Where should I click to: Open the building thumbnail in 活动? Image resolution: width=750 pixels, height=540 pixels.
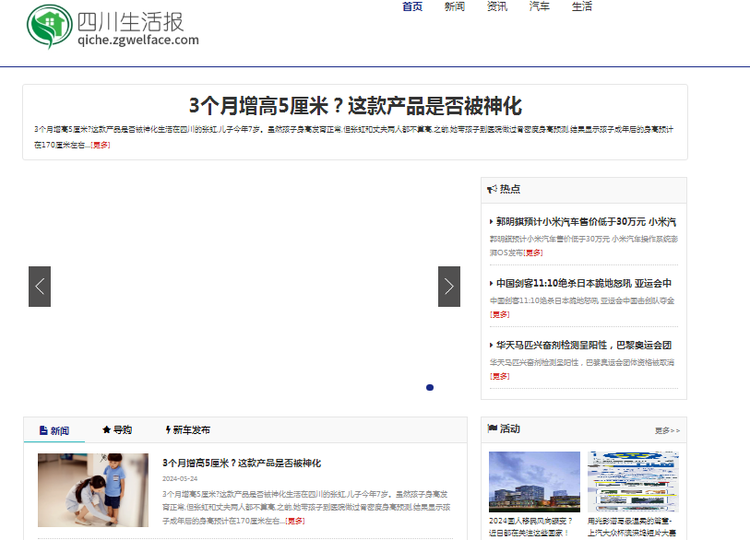coord(534,482)
